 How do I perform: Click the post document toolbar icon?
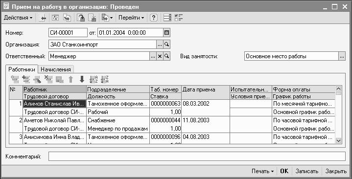pyautogui.click(x=81, y=18)
